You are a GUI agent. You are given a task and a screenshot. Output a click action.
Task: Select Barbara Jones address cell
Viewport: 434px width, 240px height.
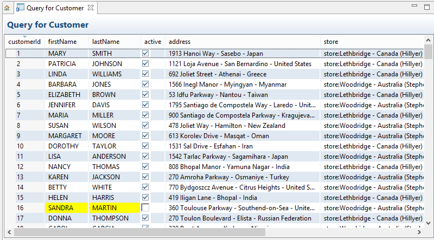point(241,85)
